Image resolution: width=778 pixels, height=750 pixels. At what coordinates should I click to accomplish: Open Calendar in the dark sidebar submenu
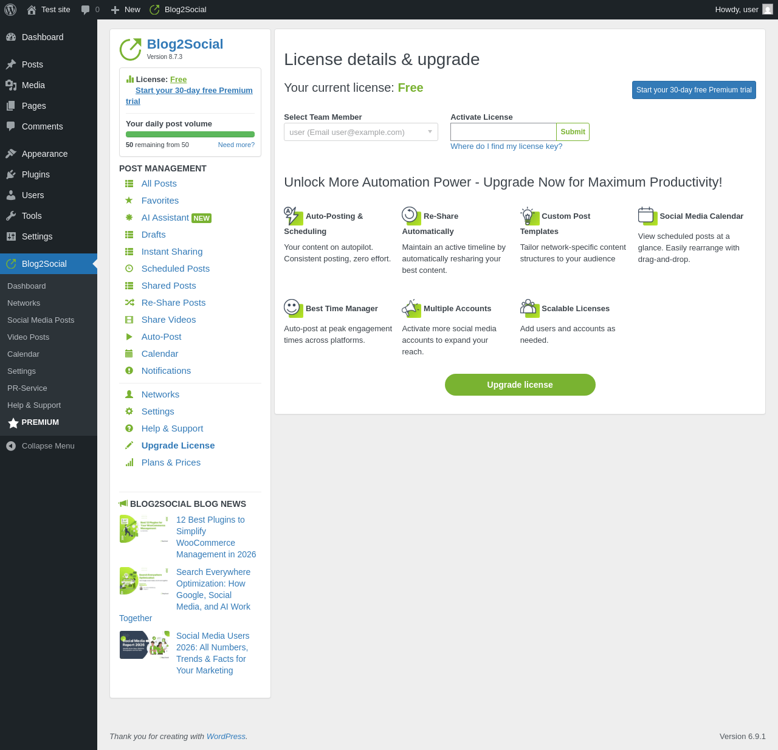(x=23, y=354)
